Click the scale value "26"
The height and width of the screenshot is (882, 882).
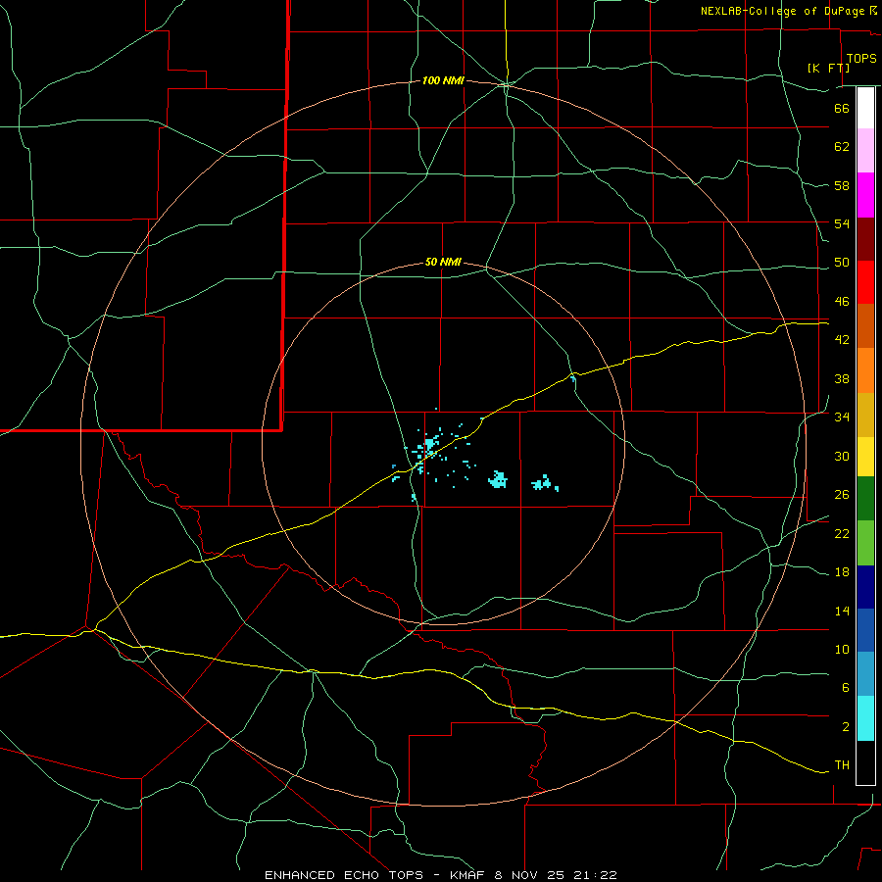(x=842, y=495)
